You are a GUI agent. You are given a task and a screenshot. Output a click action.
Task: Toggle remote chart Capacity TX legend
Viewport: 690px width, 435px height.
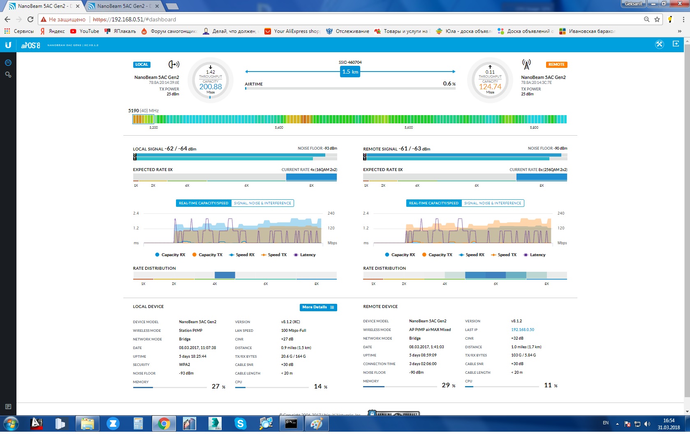coord(437,255)
